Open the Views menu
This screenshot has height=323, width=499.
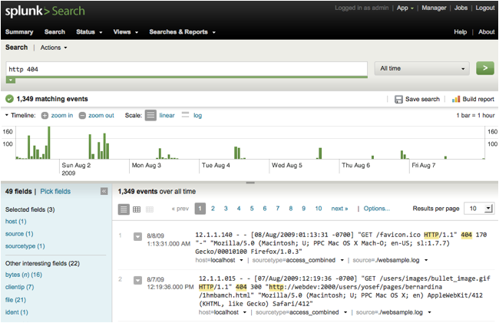point(126,31)
